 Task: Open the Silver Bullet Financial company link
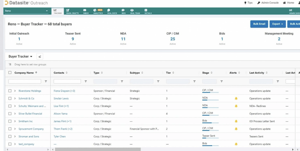pos(30,114)
